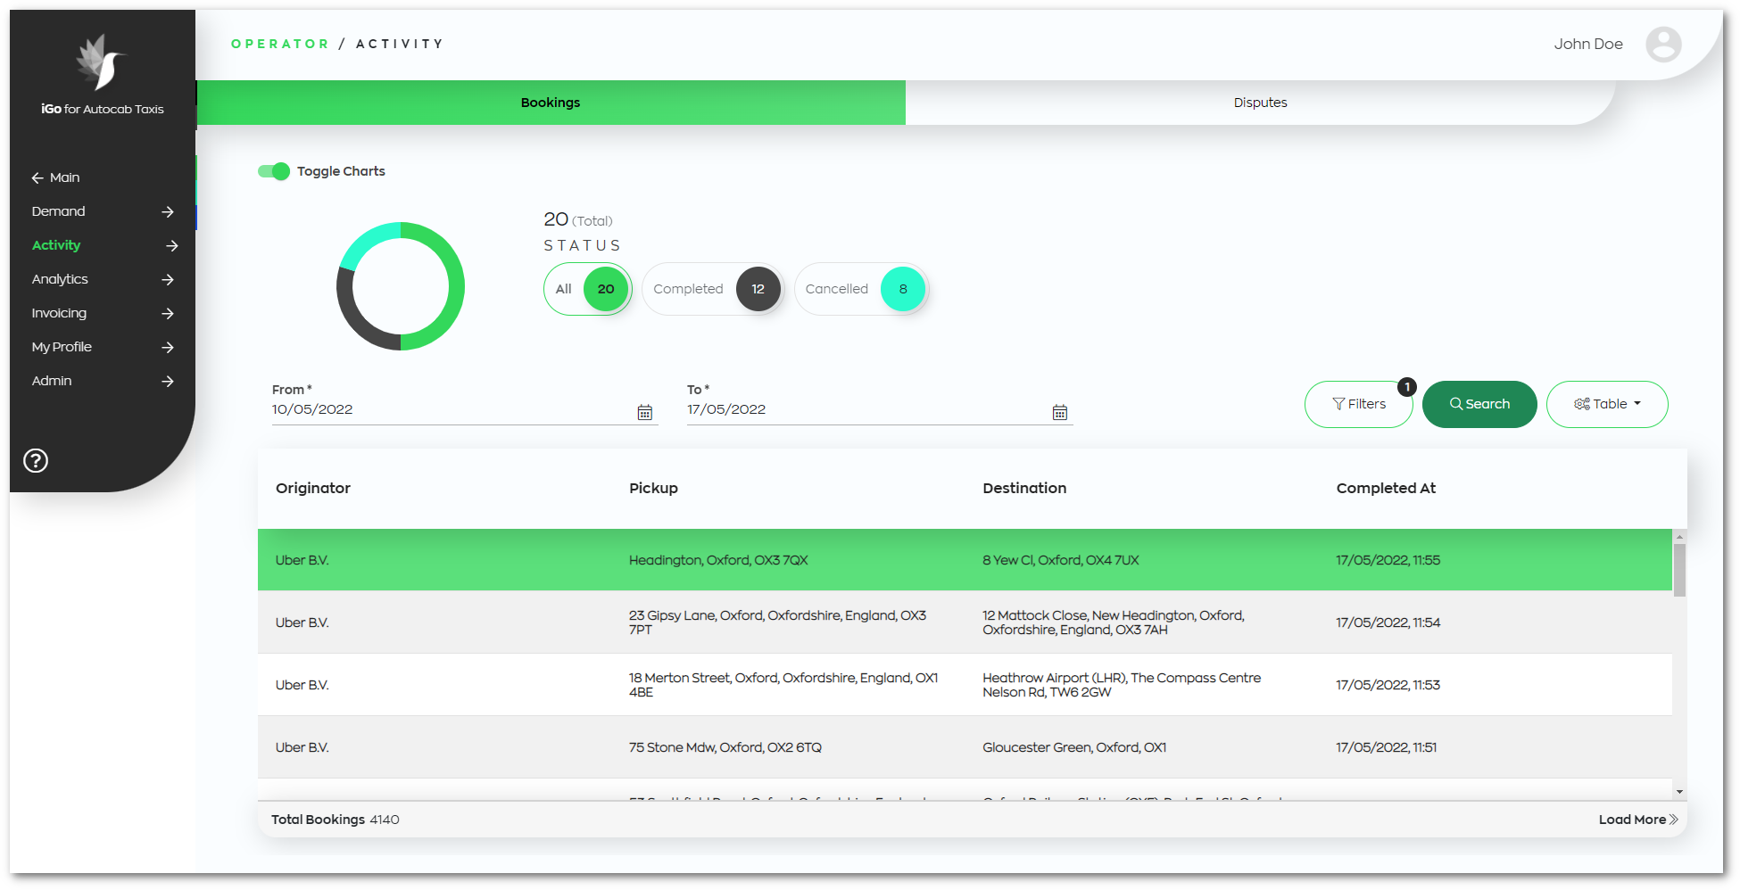Click the 17/05/2022, 11:55 timestamp
The image size is (1740, 890).
1388,560
